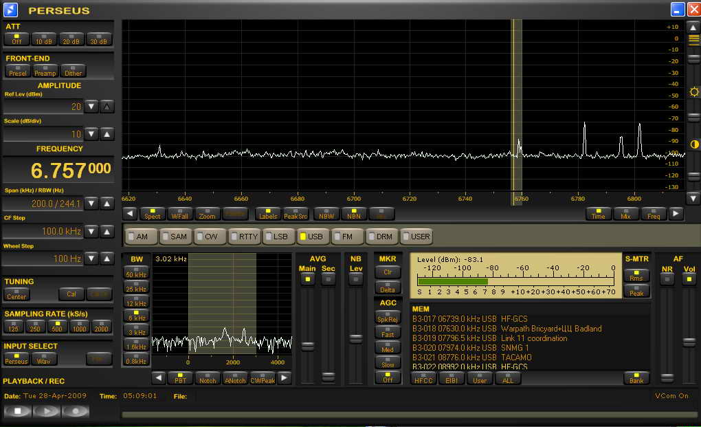This screenshot has height=427, width=701.
Task: Set attenuator to Off
Action: coord(16,39)
